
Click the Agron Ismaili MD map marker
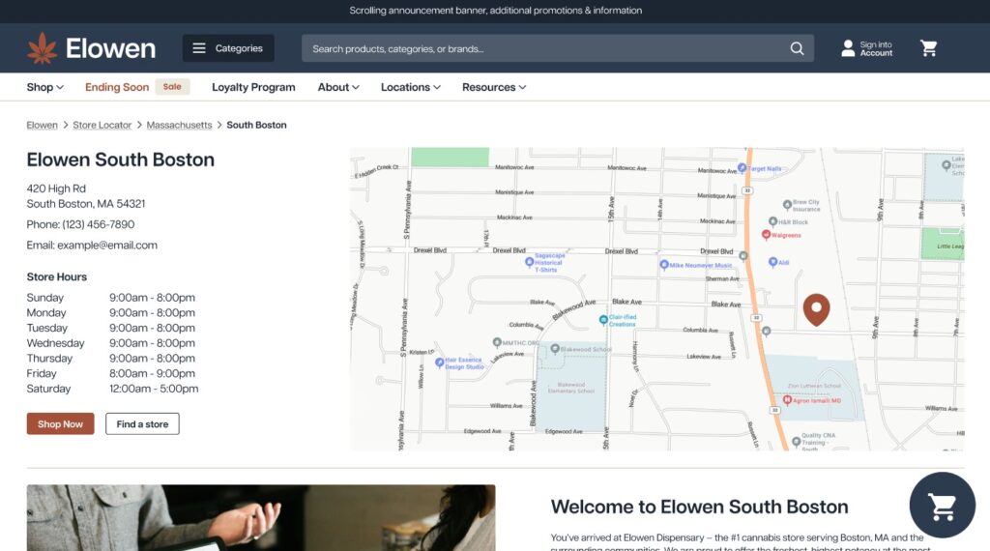tap(787, 399)
